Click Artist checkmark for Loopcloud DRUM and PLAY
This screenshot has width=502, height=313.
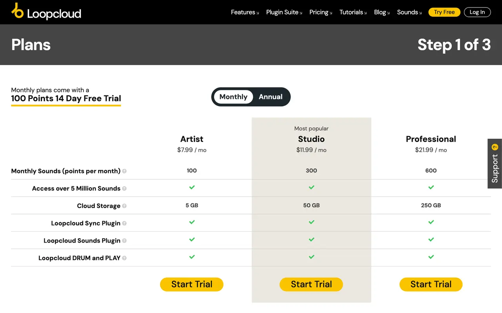(x=192, y=257)
